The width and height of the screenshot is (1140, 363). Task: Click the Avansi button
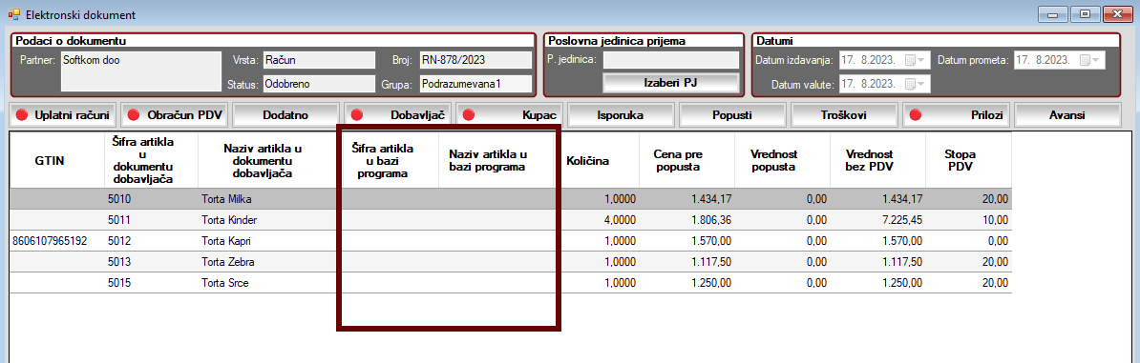1067,114
